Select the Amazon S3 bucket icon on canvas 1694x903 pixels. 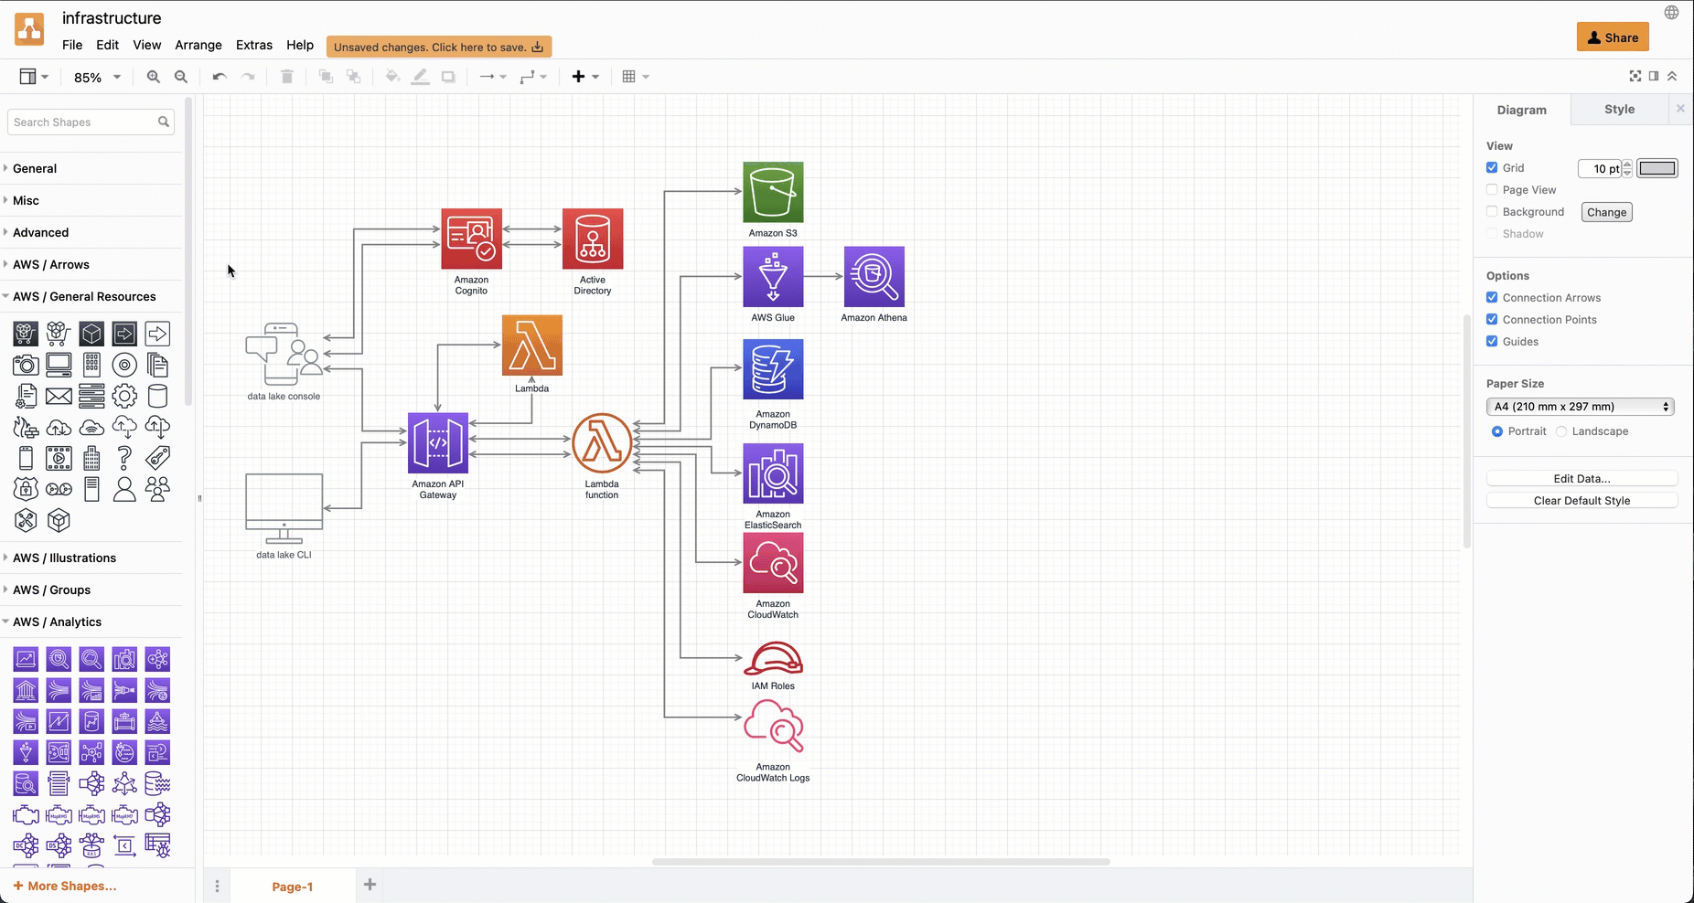pyautogui.click(x=773, y=192)
